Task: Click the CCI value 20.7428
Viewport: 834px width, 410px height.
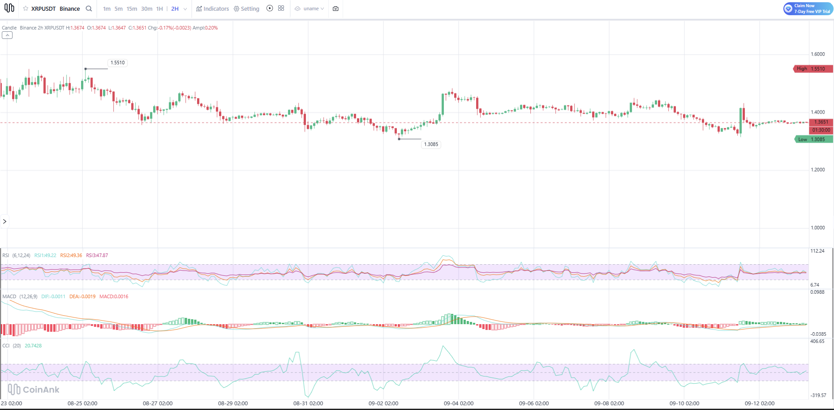Action: coord(33,346)
